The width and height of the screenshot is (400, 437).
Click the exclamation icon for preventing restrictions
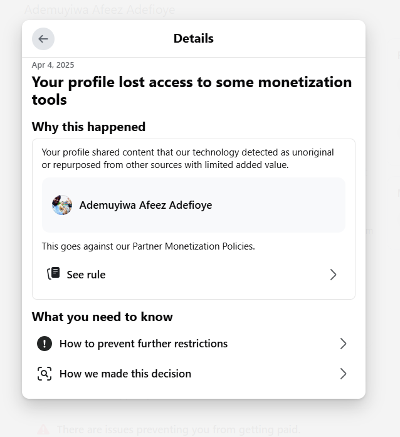[x=45, y=344]
